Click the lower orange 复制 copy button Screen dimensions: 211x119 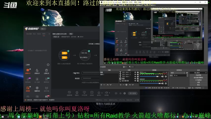(64, 57)
